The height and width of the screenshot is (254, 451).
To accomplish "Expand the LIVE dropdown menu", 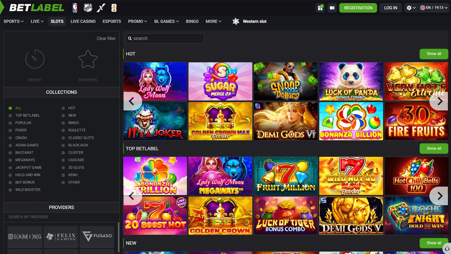I will [37, 22].
